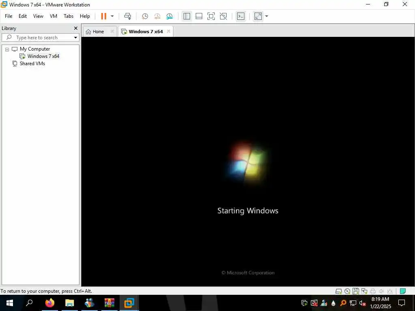The width and height of the screenshot is (415, 311).
Task: Click the library search field
Action: 40,38
